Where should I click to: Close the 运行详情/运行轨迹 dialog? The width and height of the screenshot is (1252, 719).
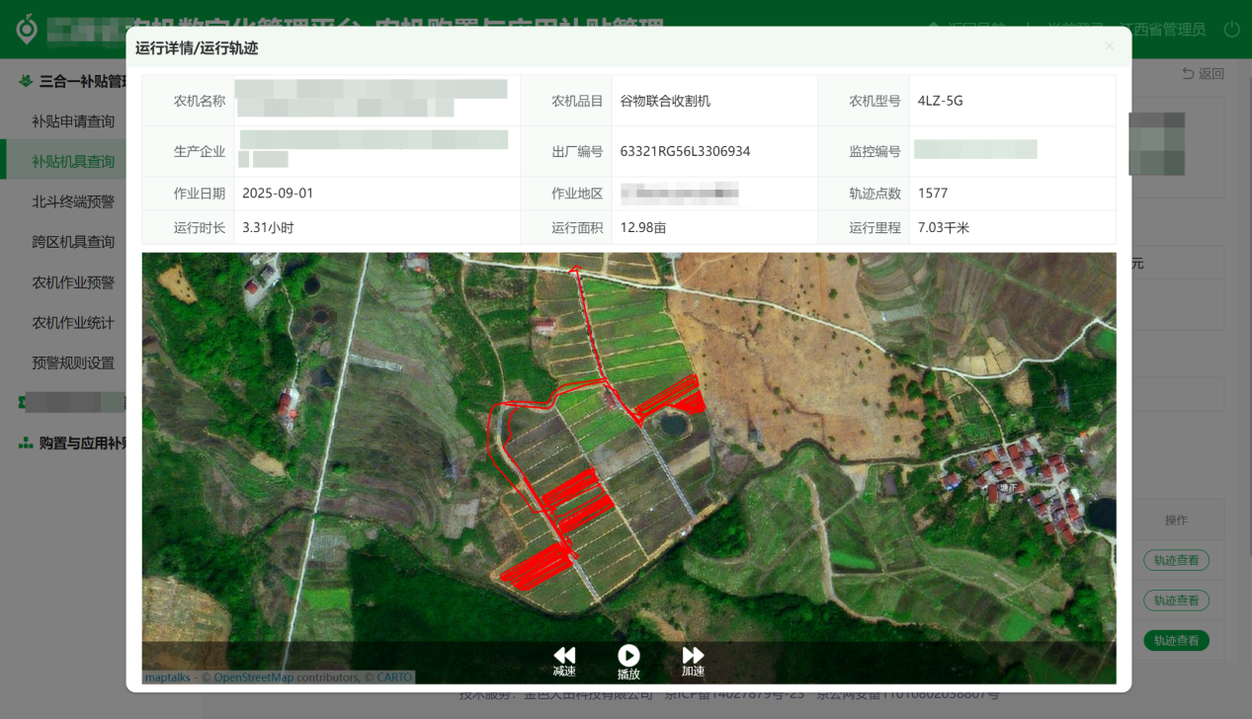[1109, 46]
